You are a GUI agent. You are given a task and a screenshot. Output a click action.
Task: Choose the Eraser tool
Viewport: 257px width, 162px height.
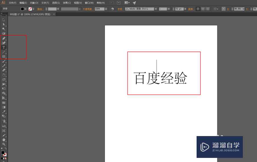tap(4, 70)
